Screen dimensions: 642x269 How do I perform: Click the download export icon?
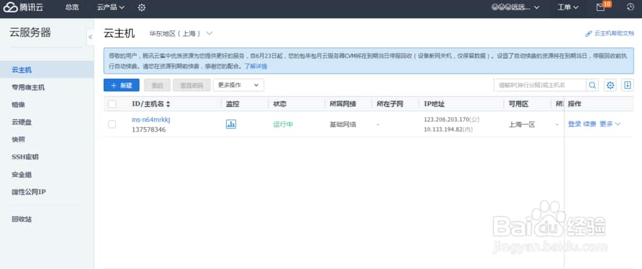[628, 85]
